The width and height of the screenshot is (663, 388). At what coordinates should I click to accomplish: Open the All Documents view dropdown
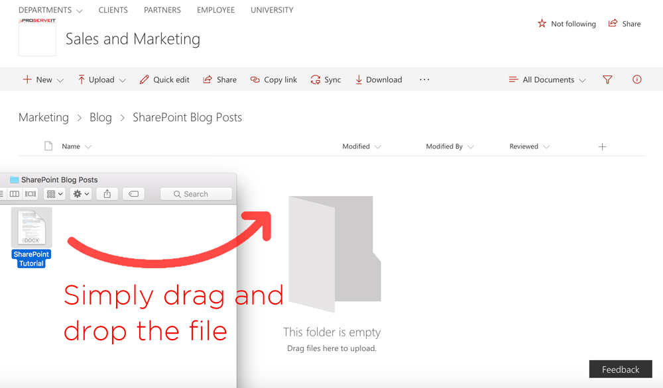(548, 79)
